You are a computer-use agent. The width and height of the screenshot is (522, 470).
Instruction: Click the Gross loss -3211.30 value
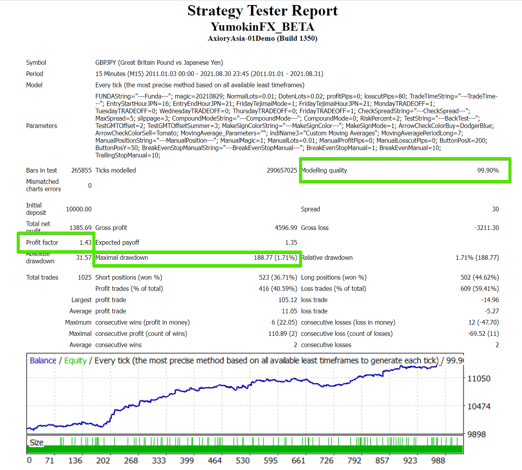pos(486,228)
